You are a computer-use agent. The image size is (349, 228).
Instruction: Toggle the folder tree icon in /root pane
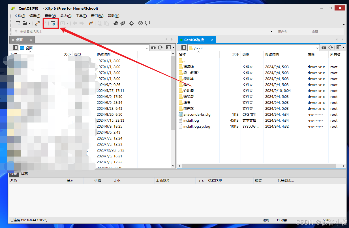click(184, 48)
